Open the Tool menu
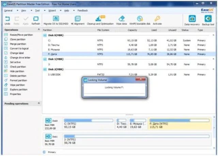This screenshot has height=156, width=218. point(37,11)
